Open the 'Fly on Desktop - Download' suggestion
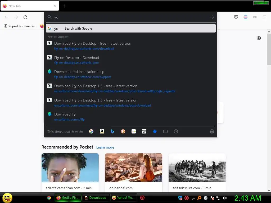 click(x=131, y=60)
